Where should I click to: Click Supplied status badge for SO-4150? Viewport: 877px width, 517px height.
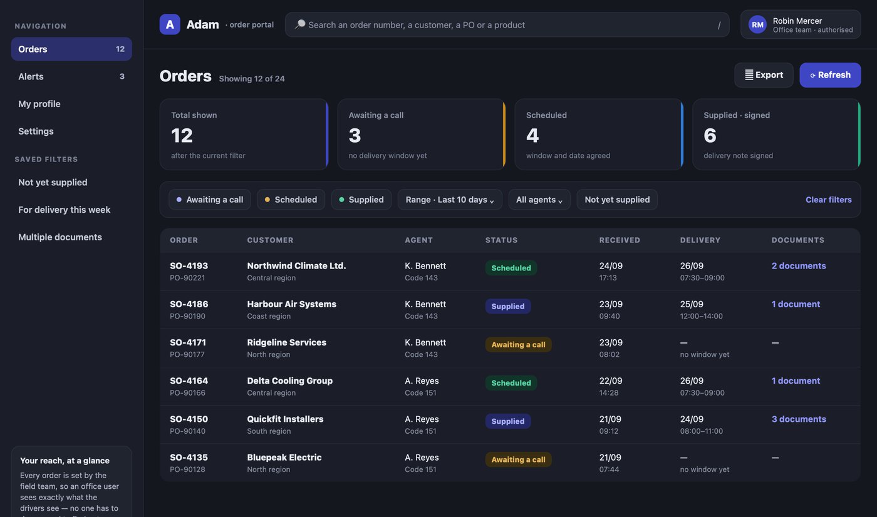(x=508, y=421)
